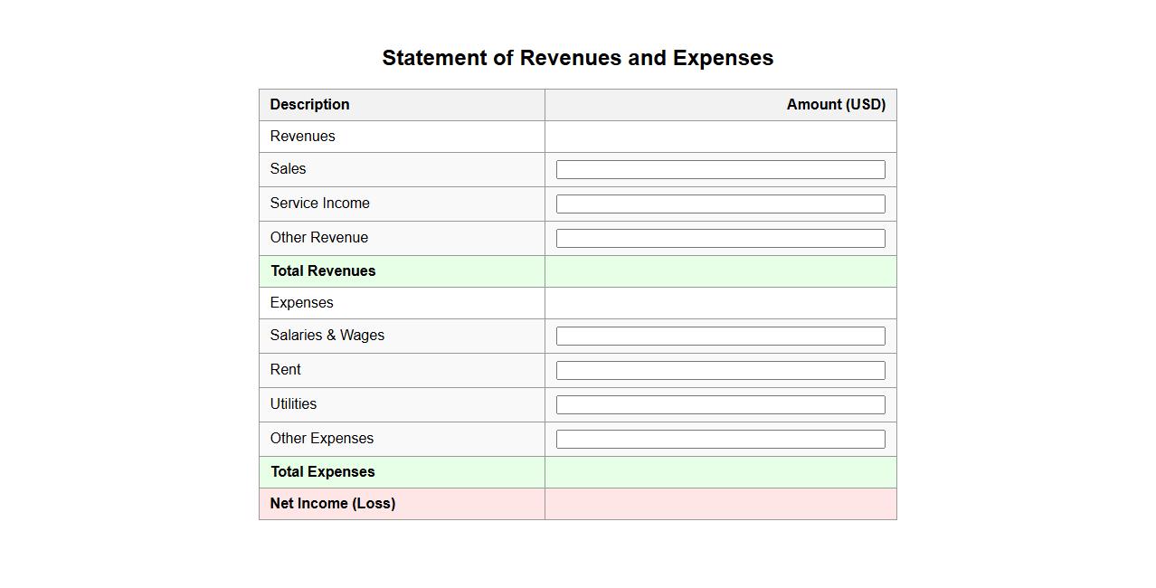Focus the Rent amount input

720,371
